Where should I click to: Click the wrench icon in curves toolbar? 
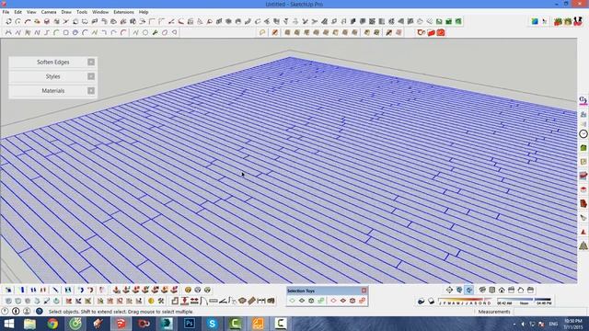pyautogui.click(x=155, y=33)
